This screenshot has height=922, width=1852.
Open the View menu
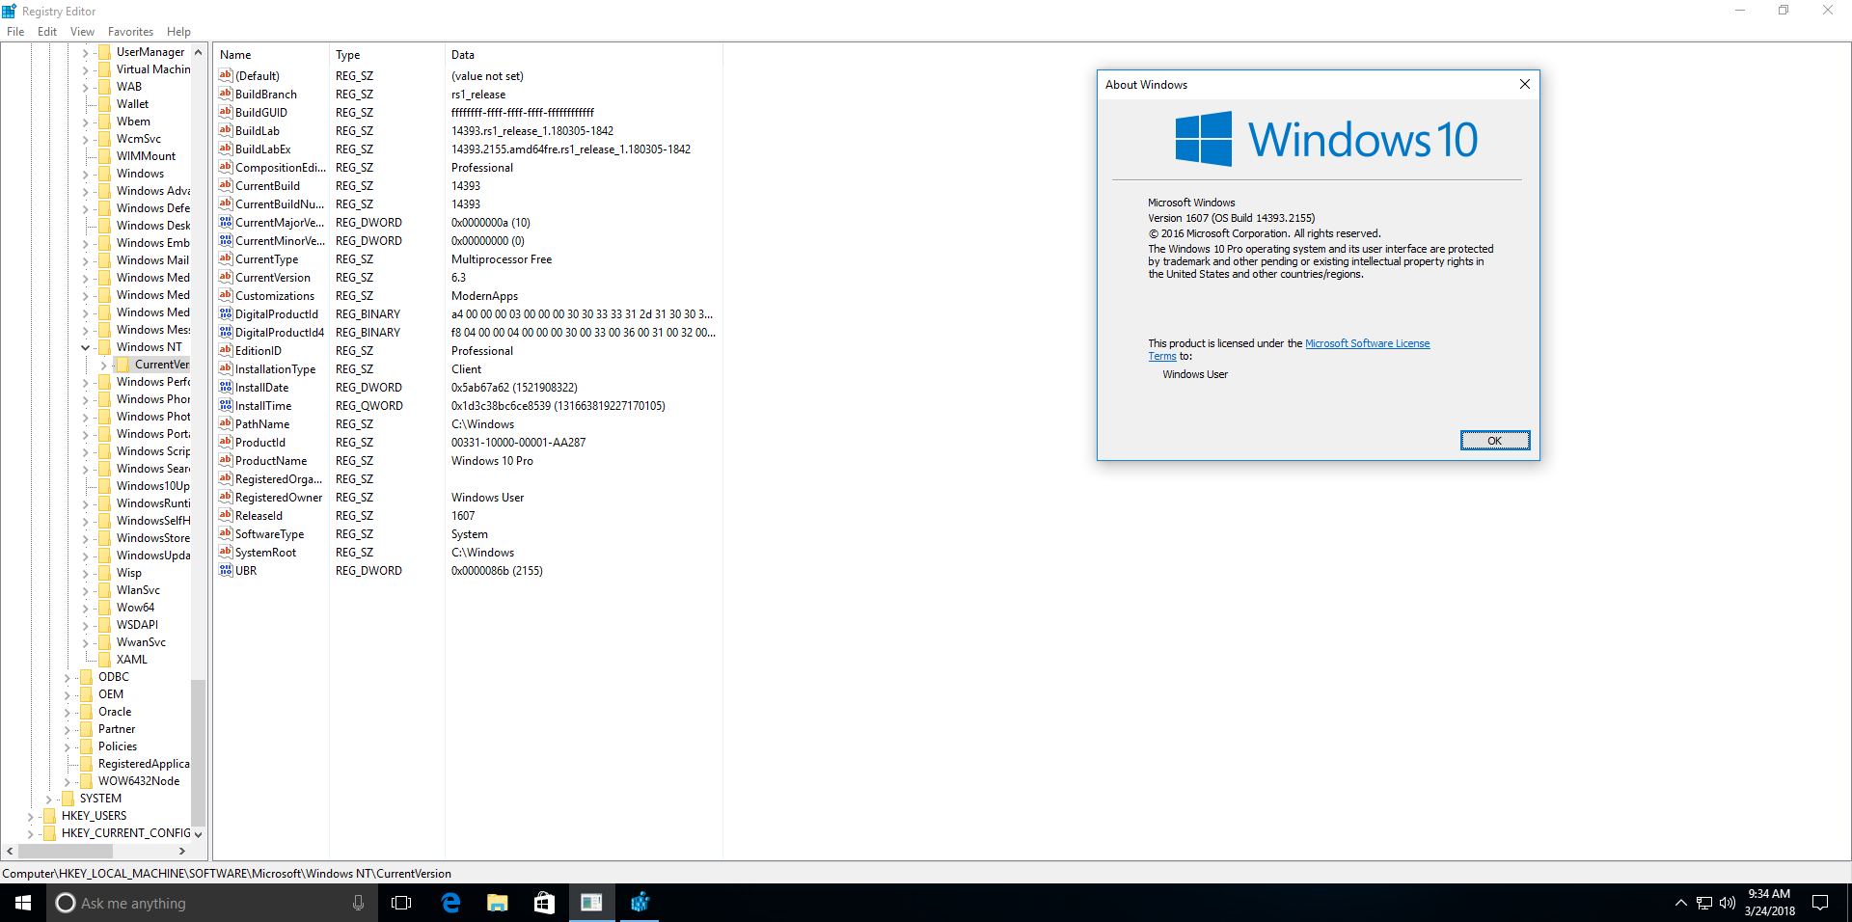coord(82,32)
